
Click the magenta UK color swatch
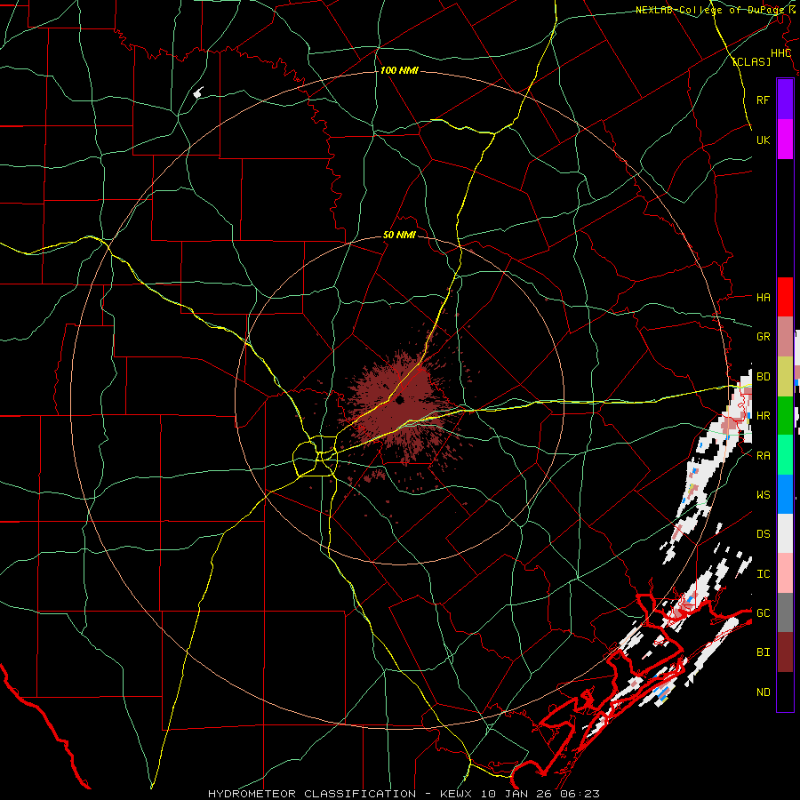(785, 140)
